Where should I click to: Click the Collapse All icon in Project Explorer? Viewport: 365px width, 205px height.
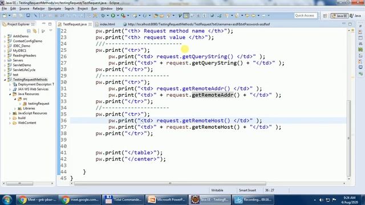[x=29, y=31]
